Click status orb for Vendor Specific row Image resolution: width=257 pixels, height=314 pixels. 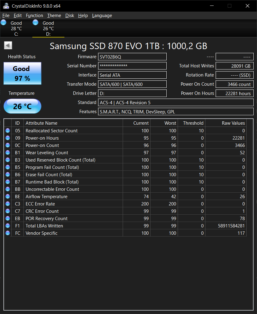pos(8,233)
